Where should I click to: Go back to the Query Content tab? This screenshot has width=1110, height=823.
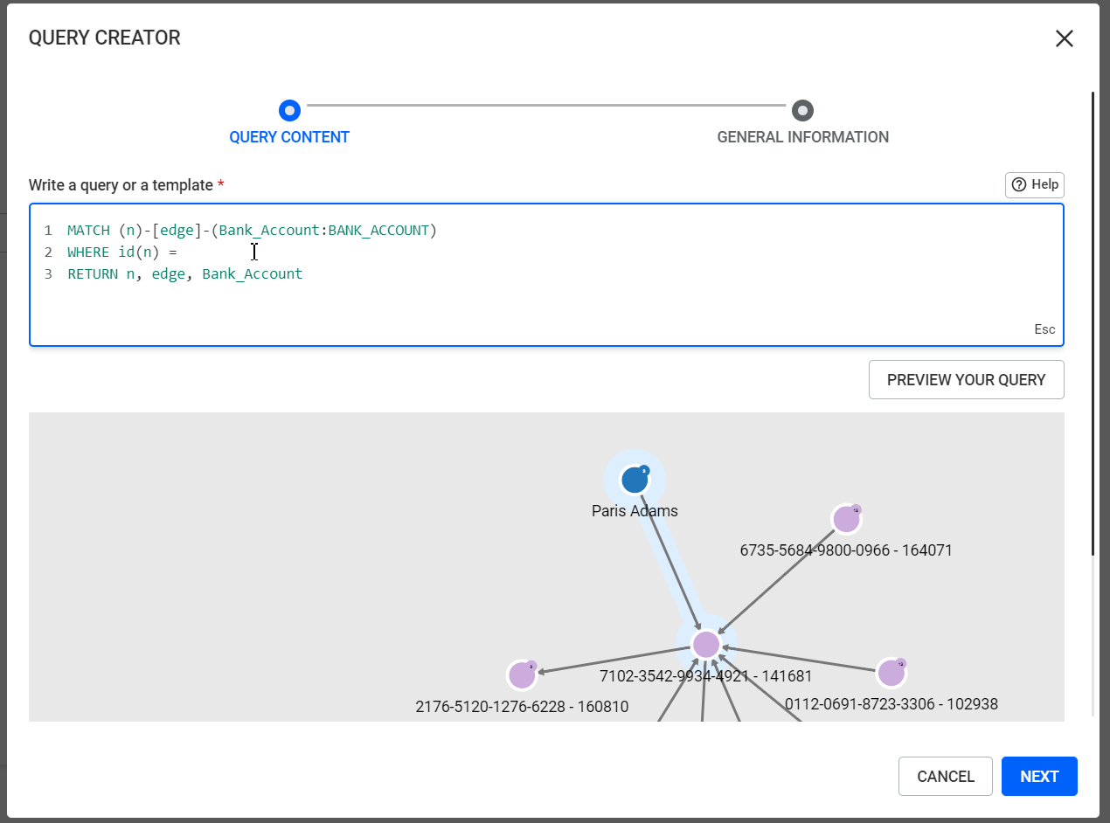click(289, 136)
